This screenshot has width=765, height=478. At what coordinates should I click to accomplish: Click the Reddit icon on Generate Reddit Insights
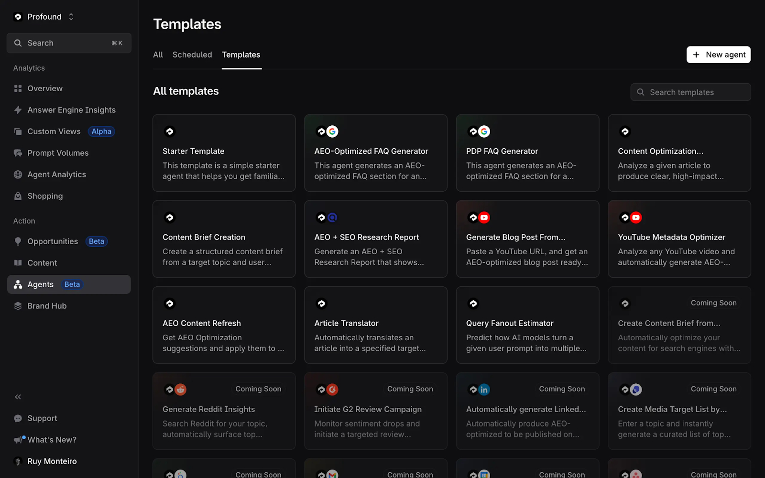181,389
